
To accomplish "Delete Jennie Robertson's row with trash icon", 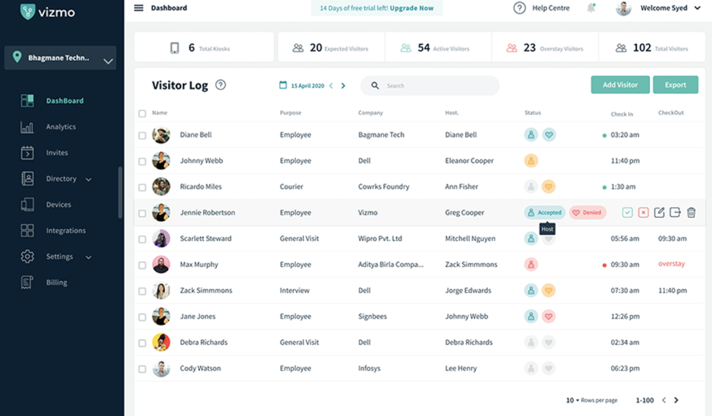I will (x=691, y=213).
